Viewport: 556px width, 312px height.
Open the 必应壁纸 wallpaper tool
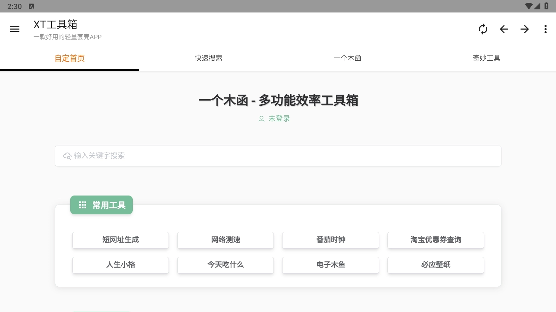[435, 265]
